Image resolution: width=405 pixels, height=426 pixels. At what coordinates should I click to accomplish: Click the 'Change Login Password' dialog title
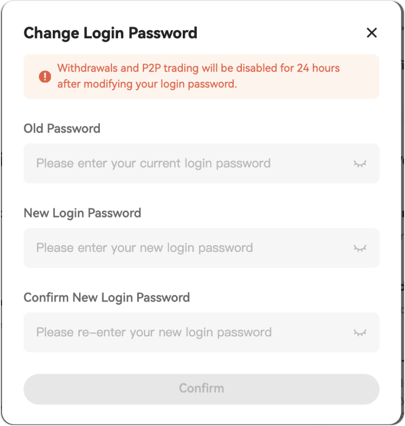tap(110, 33)
